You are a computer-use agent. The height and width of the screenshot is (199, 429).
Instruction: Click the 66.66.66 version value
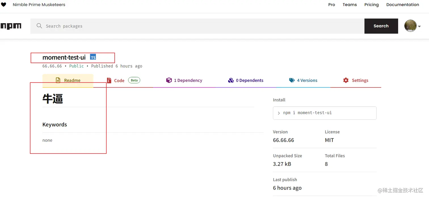click(283, 140)
